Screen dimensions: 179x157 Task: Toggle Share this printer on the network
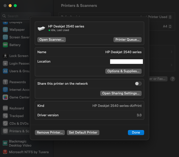(138, 83)
